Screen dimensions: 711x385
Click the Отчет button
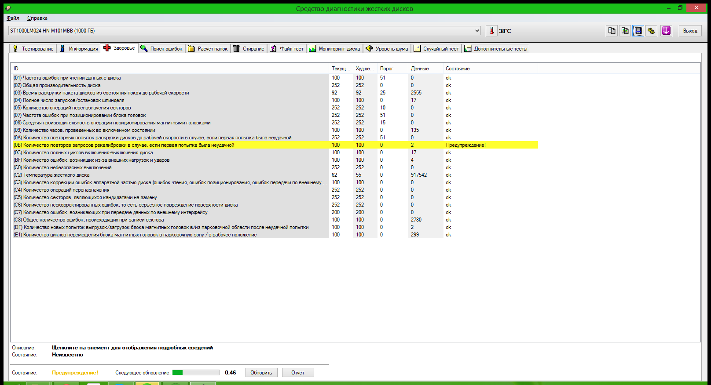(297, 373)
